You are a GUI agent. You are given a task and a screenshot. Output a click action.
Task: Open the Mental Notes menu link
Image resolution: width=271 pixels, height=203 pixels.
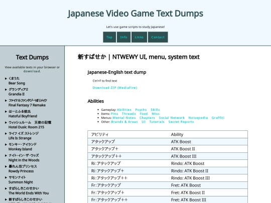click(x=124, y=118)
